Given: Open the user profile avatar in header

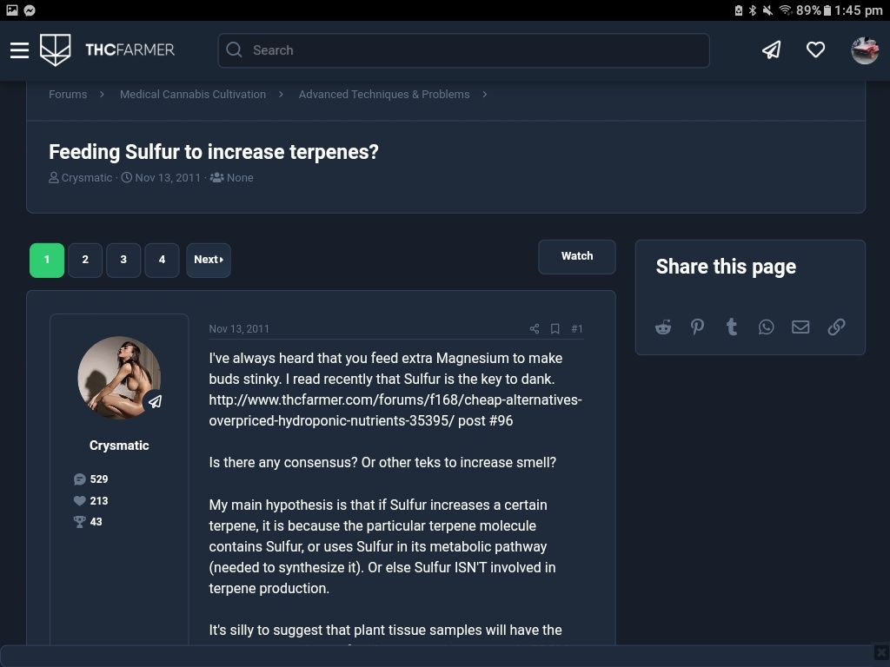Looking at the screenshot, I should coord(865,50).
